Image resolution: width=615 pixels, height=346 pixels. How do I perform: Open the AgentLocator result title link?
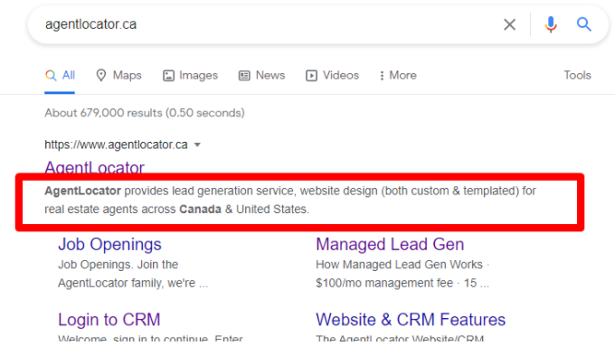[x=95, y=168]
